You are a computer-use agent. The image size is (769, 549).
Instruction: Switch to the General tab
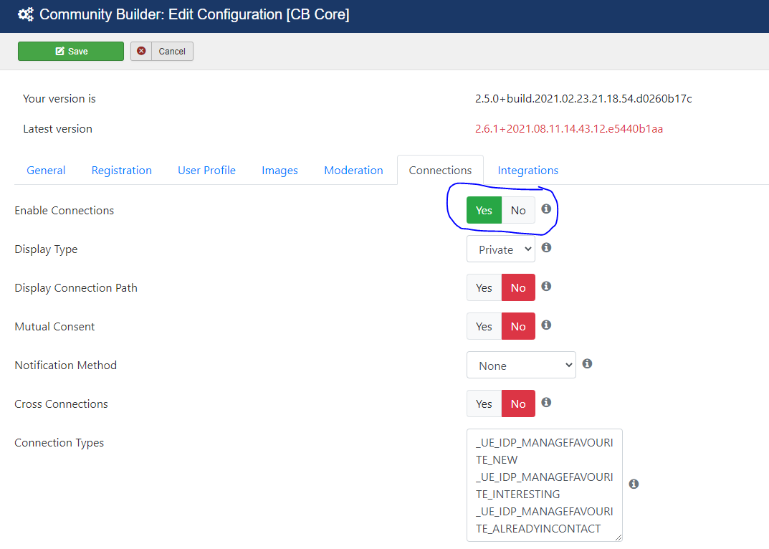coord(46,171)
